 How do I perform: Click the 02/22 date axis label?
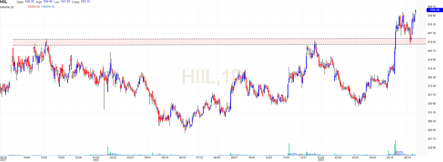(x=113, y=157)
